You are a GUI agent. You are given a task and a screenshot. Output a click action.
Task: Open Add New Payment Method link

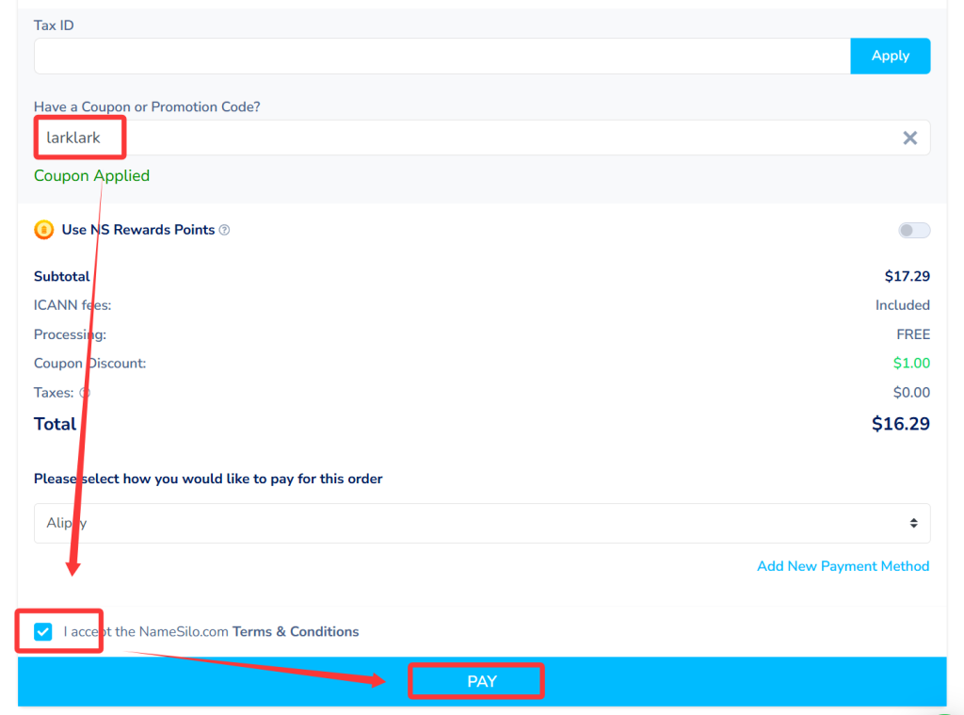click(x=843, y=566)
